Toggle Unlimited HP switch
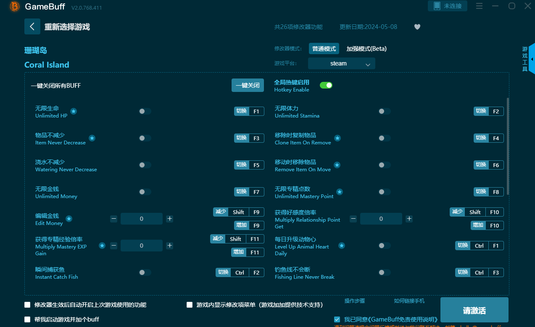The height and width of the screenshot is (327, 535). [145, 111]
